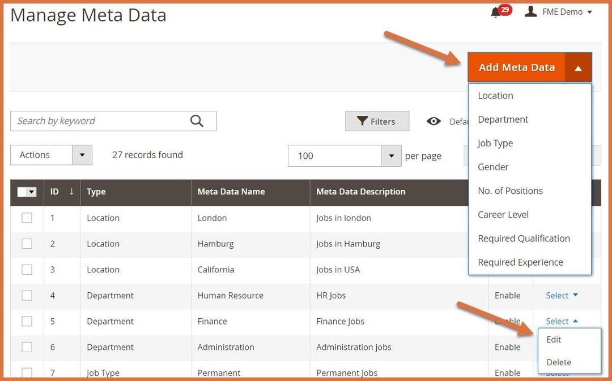Select the checkbox for Hamburg row
The width and height of the screenshot is (612, 381).
pos(27,244)
